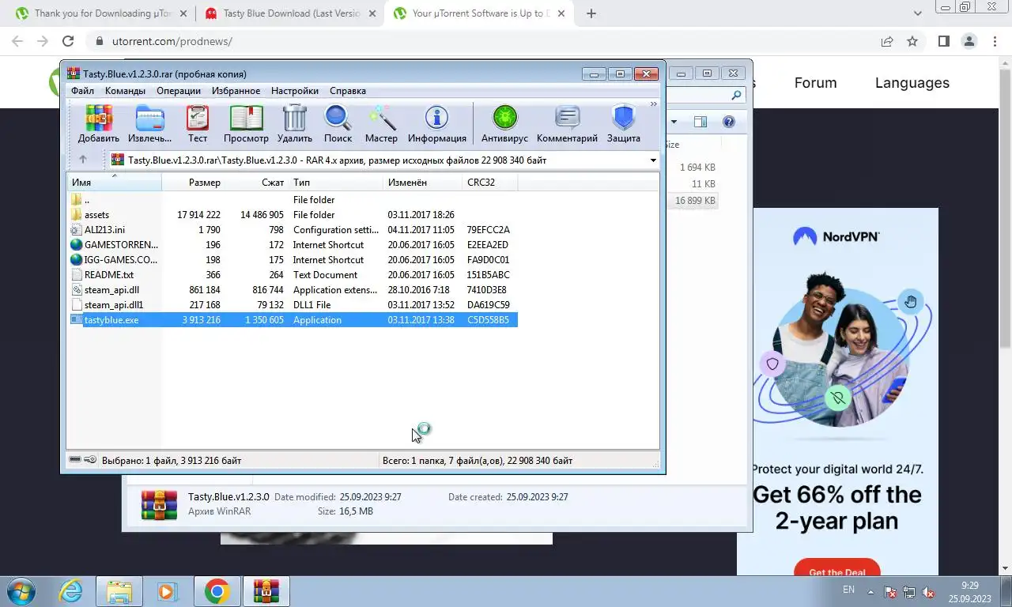Click the drive icon in WinRAR status bar
Screen dimensions: 1012x607
[x=75, y=460]
